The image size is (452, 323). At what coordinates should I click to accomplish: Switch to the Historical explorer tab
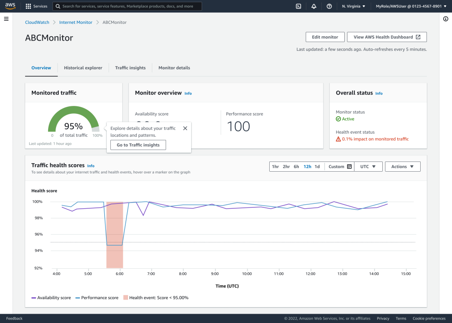pyautogui.click(x=83, y=68)
